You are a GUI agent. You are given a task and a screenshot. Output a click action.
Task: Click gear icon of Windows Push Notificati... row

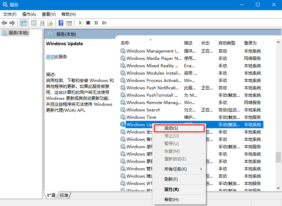pos(123,88)
